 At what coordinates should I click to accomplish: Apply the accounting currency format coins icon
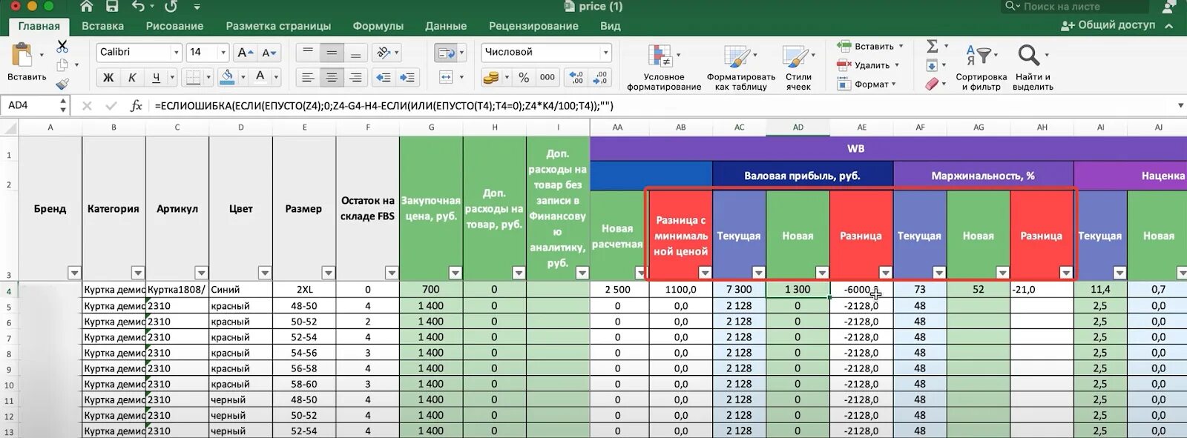[490, 77]
